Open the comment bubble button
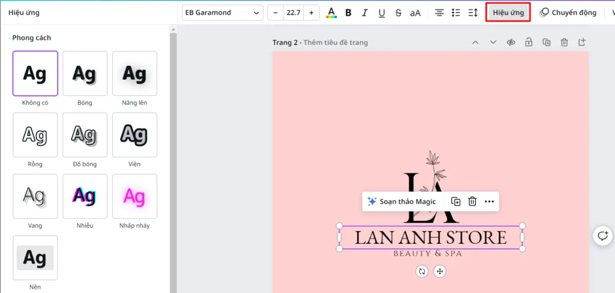The width and height of the screenshot is (615, 293). tap(602, 236)
